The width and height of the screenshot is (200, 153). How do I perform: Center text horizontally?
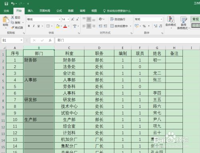pyautogui.click(x=89, y=26)
